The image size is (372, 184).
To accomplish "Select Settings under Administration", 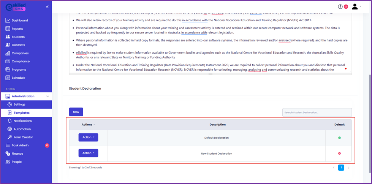I will click(x=19, y=105).
